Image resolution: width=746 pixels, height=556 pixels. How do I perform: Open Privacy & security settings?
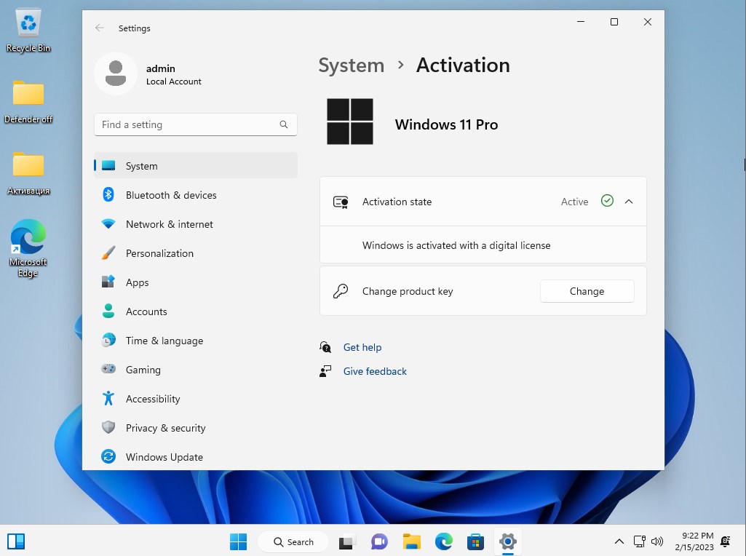pyautogui.click(x=165, y=428)
